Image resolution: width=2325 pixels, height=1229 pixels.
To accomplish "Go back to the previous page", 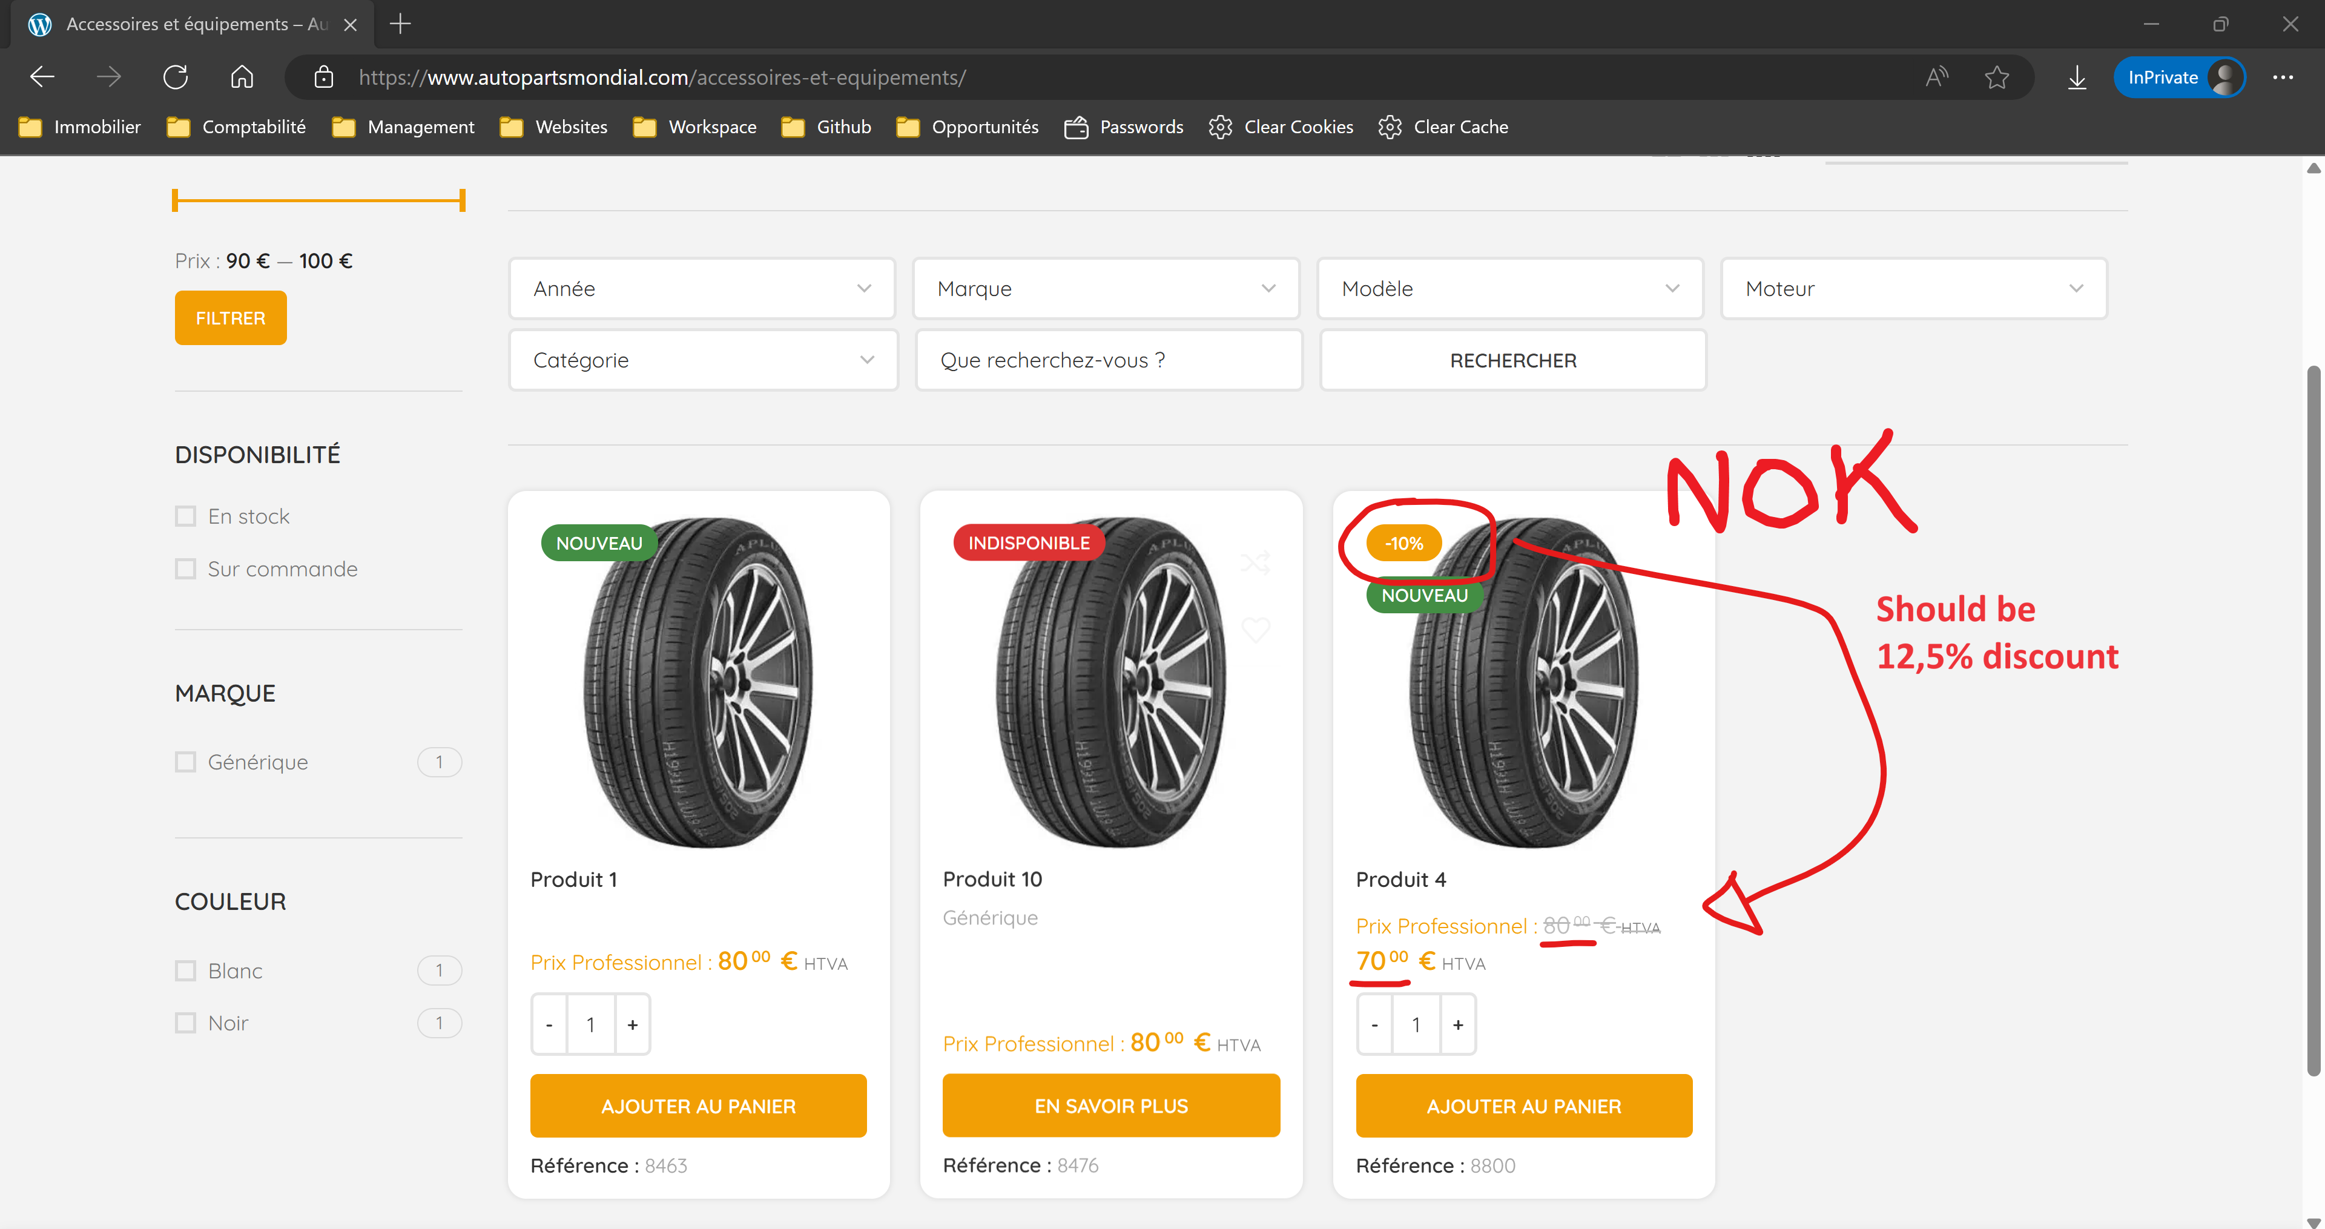I will pos(42,77).
